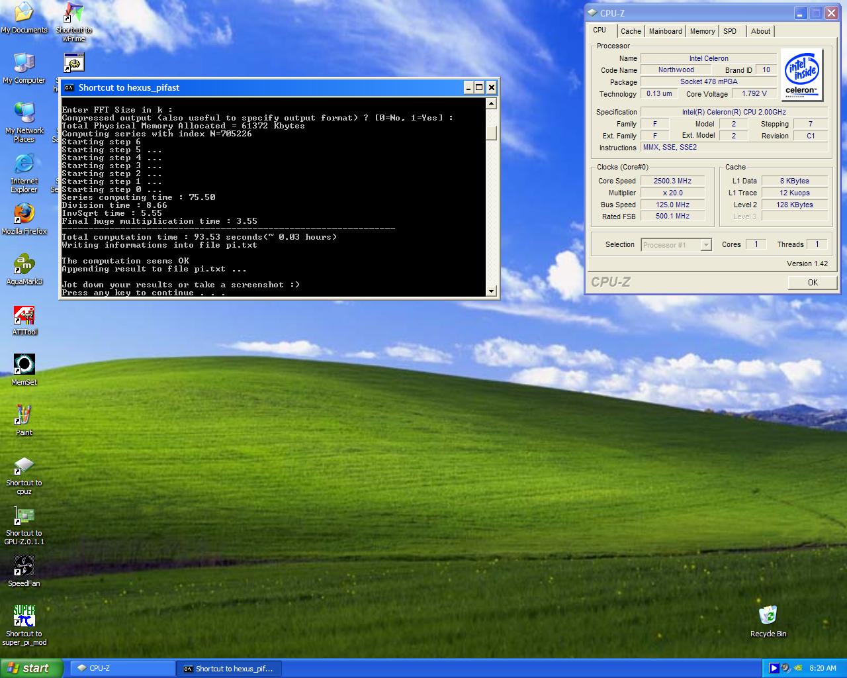This screenshot has width=847, height=678.
Task: Click the Core Speed value 2500.3 MHz
Action: click(672, 181)
